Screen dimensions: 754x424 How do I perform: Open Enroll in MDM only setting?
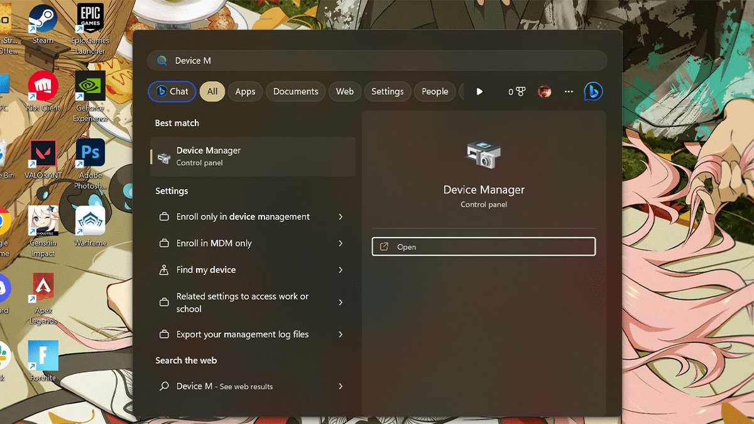point(253,243)
